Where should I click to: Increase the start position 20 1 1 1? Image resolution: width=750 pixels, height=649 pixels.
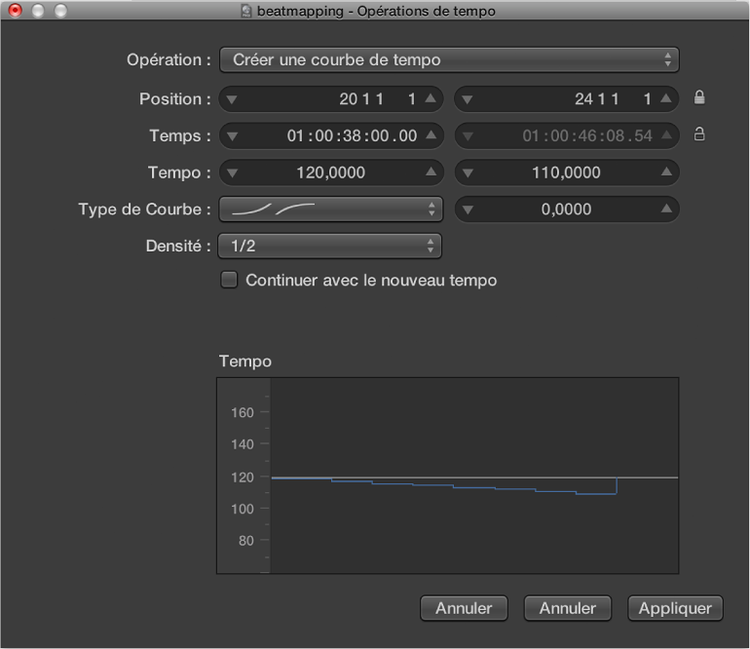click(431, 98)
